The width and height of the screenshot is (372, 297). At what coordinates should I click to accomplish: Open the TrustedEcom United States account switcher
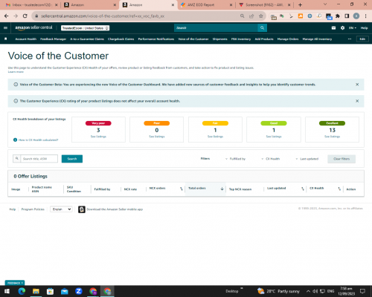86,28
